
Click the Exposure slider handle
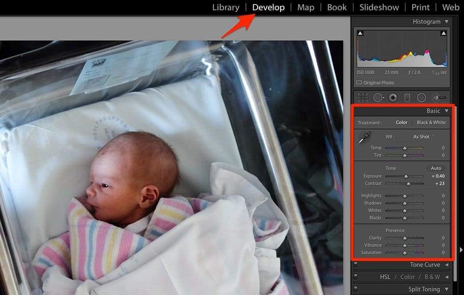tap(406, 176)
